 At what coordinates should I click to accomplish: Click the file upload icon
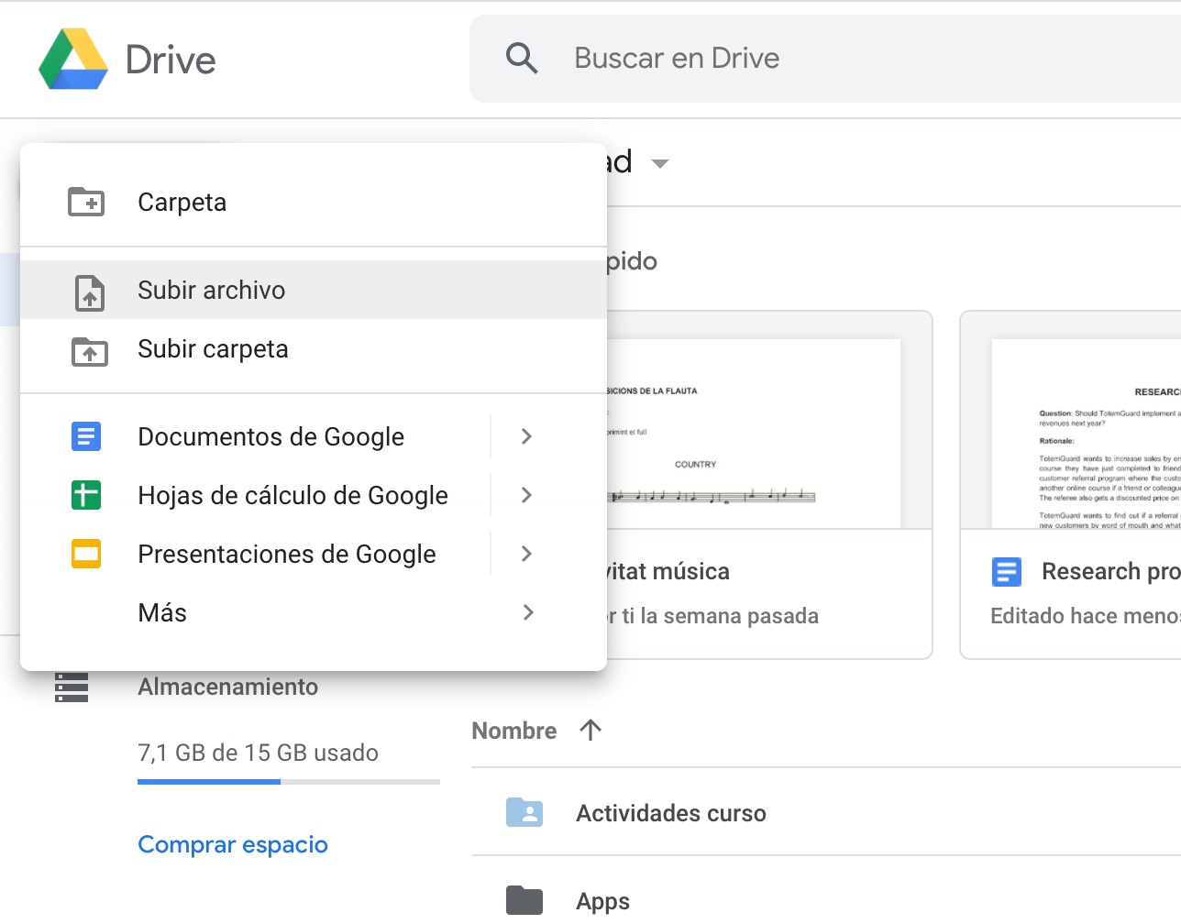click(90, 291)
